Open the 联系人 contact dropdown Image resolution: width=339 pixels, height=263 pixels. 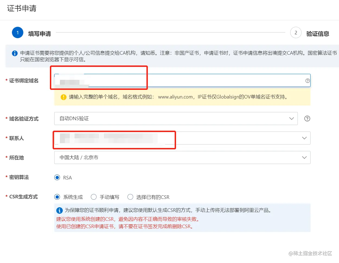click(182, 138)
